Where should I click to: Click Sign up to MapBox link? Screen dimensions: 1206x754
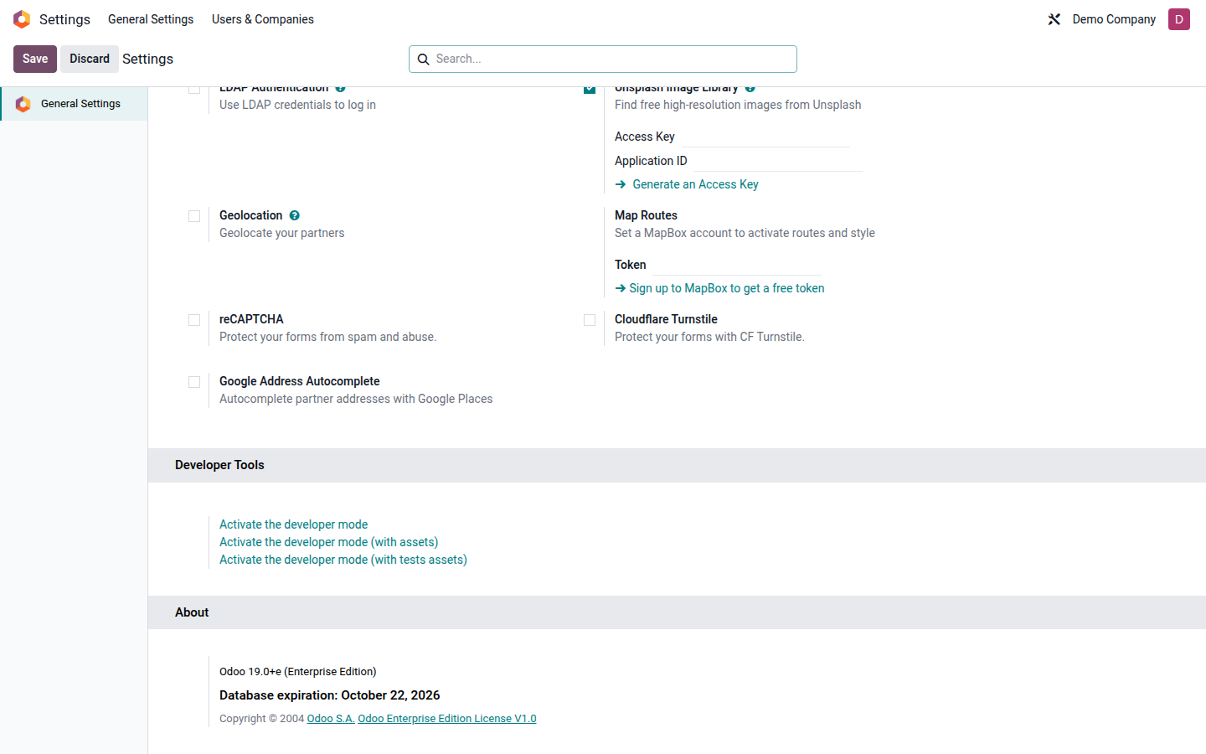727,288
